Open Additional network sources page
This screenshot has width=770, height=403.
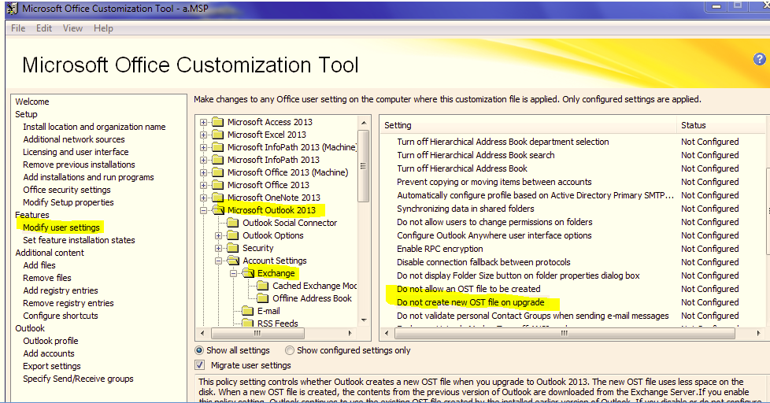[x=74, y=139]
